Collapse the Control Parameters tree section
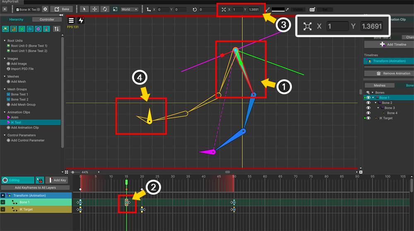The image size is (414, 231). click(x=5, y=135)
